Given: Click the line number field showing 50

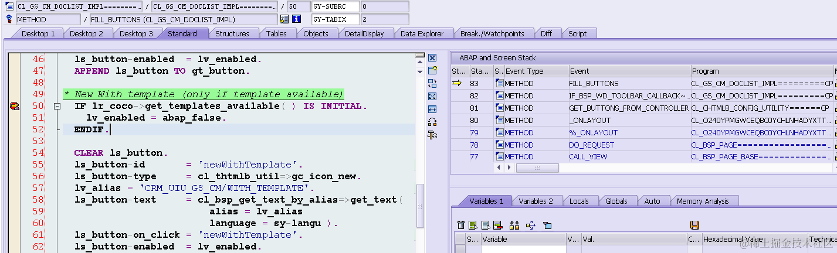Looking at the screenshot, I should 299,6.
